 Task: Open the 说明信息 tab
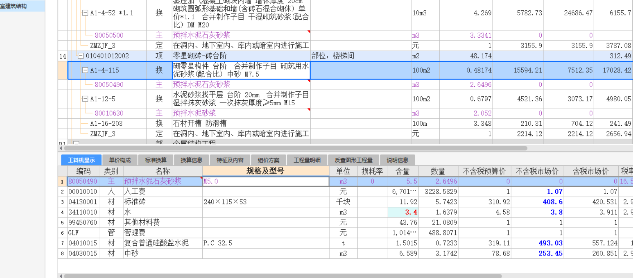[397, 160]
